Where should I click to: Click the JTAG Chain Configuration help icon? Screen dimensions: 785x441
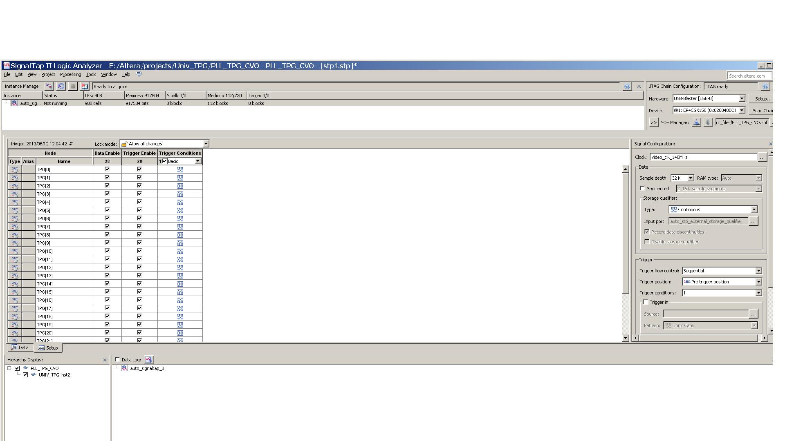pyautogui.click(x=765, y=86)
